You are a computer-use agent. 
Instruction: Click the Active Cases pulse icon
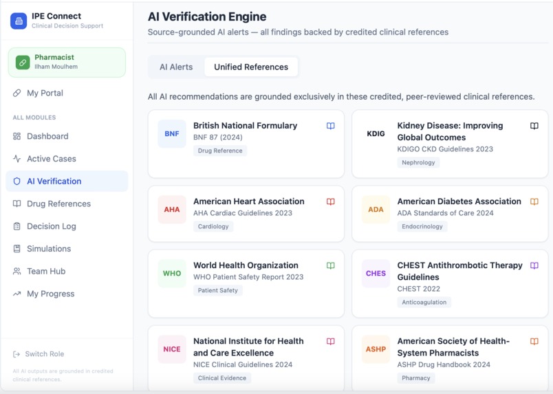(17, 159)
